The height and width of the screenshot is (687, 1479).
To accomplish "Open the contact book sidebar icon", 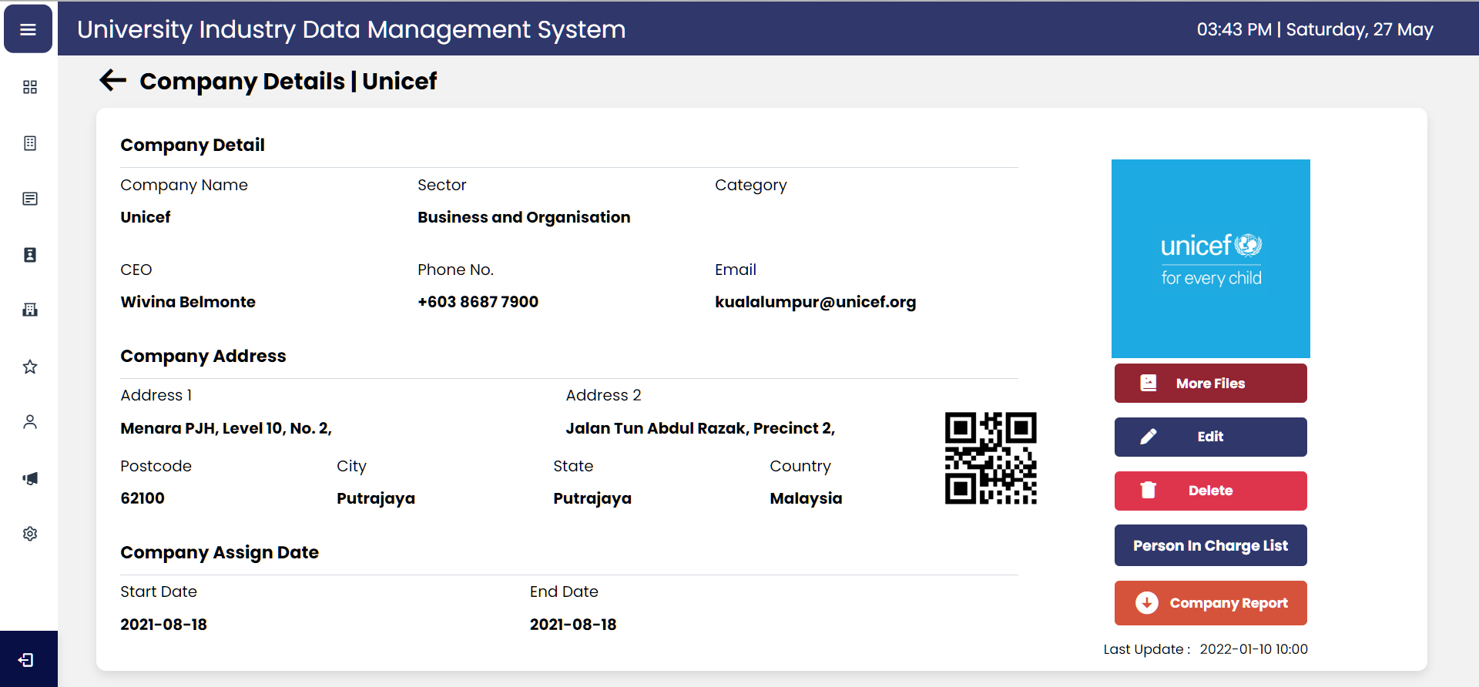I will [30, 255].
